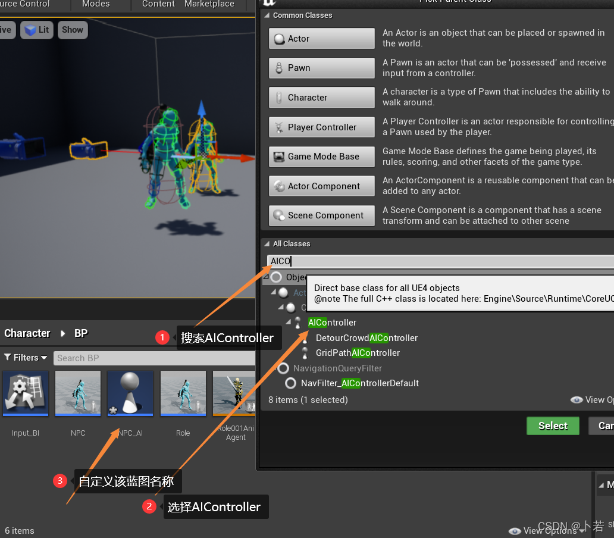Click the class search field containing AICO
Image resolution: width=614 pixels, height=538 pixels.
tap(440, 261)
